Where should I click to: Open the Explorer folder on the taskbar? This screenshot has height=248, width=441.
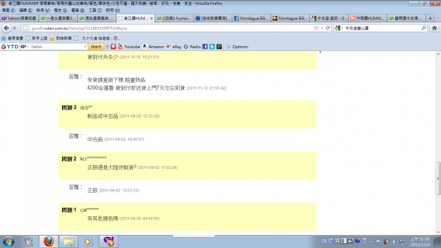tap(69, 242)
